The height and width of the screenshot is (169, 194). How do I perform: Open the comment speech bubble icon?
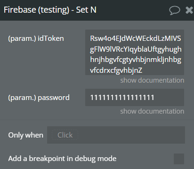[x=175, y=10]
